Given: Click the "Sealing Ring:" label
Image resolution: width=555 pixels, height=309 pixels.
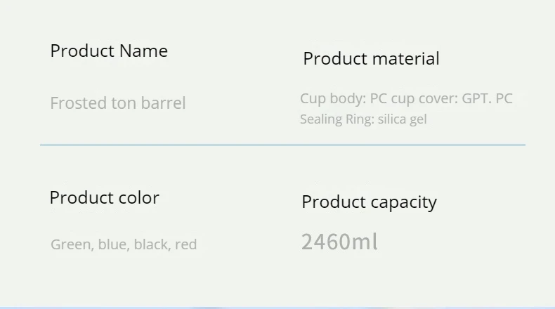Looking at the screenshot, I should (x=337, y=119).
